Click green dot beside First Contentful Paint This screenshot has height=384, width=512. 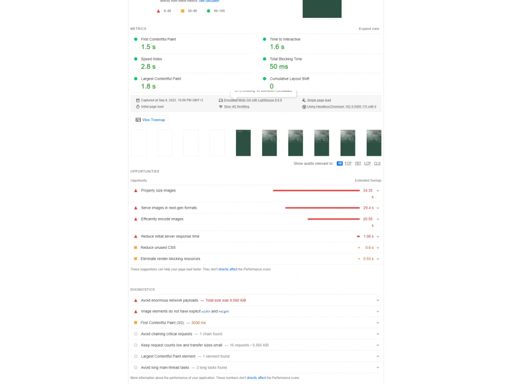click(x=136, y=39)
